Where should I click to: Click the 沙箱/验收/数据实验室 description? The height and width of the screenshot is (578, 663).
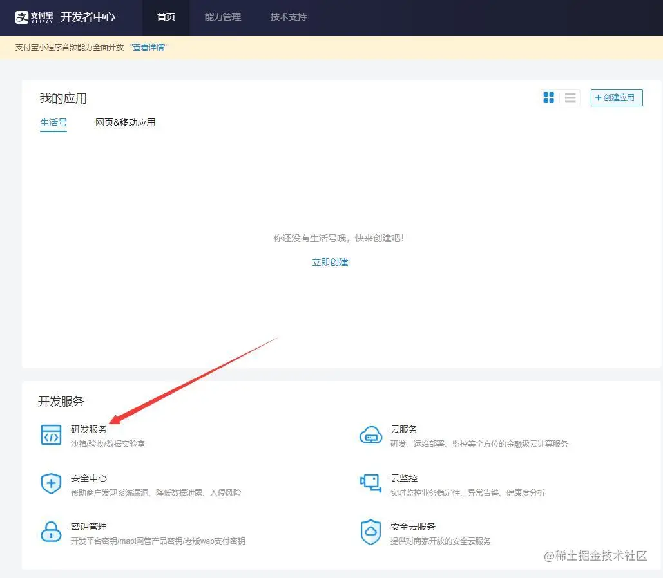coord(108,443)
